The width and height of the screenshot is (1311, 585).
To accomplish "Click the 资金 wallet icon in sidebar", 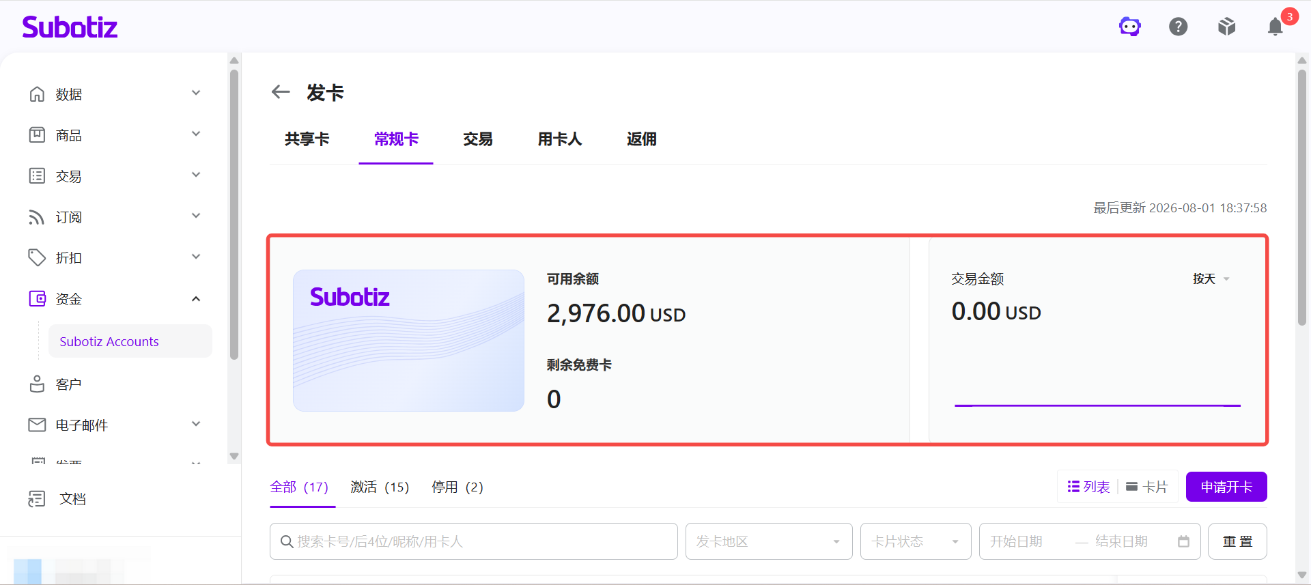I will click(x=37, y=299).
